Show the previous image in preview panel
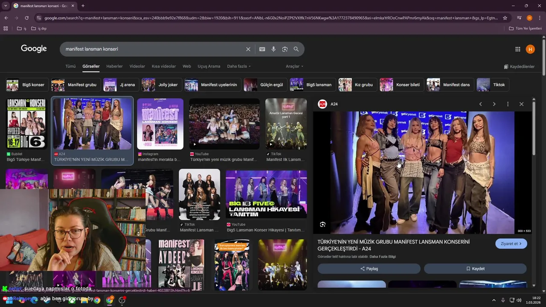 pyautogui.click(x=480, y=104)
